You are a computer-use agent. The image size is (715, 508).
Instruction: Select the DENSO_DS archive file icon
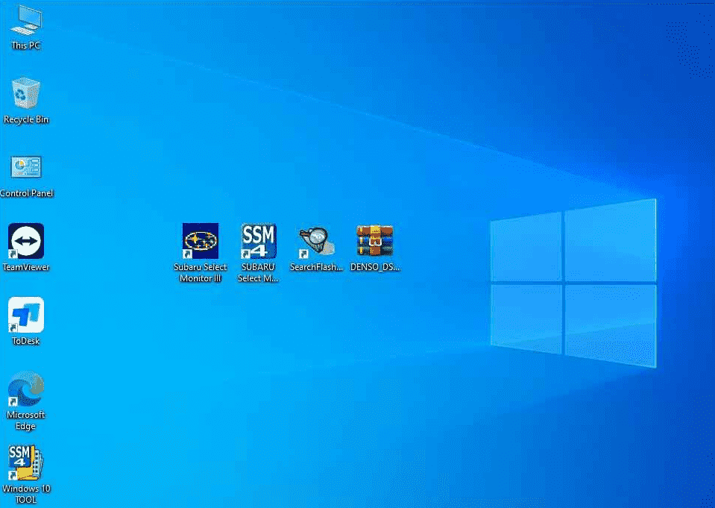pos(375,240)
